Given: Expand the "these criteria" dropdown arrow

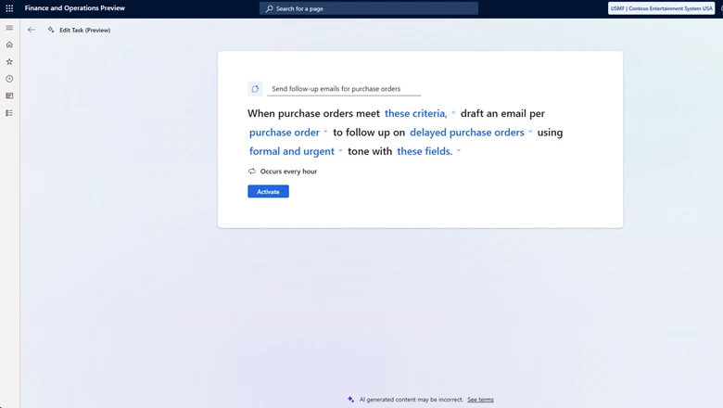Looking at the screenshot, I should [x=453, y=113].
